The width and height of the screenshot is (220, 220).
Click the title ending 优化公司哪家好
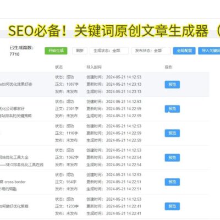[x=12, y=108]
